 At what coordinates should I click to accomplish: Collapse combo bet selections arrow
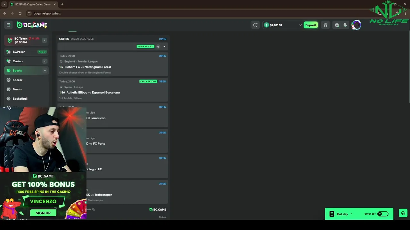(164, 46)
